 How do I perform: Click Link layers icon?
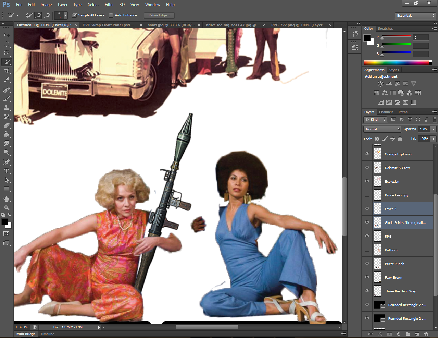371,334
